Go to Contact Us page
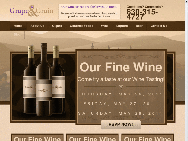 click(x=159, y=26)
